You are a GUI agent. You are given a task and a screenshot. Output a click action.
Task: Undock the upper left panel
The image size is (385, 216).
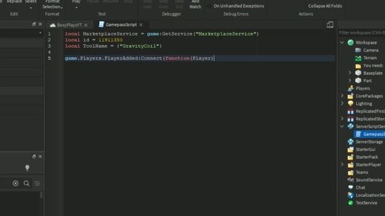(x=34, y=24)
